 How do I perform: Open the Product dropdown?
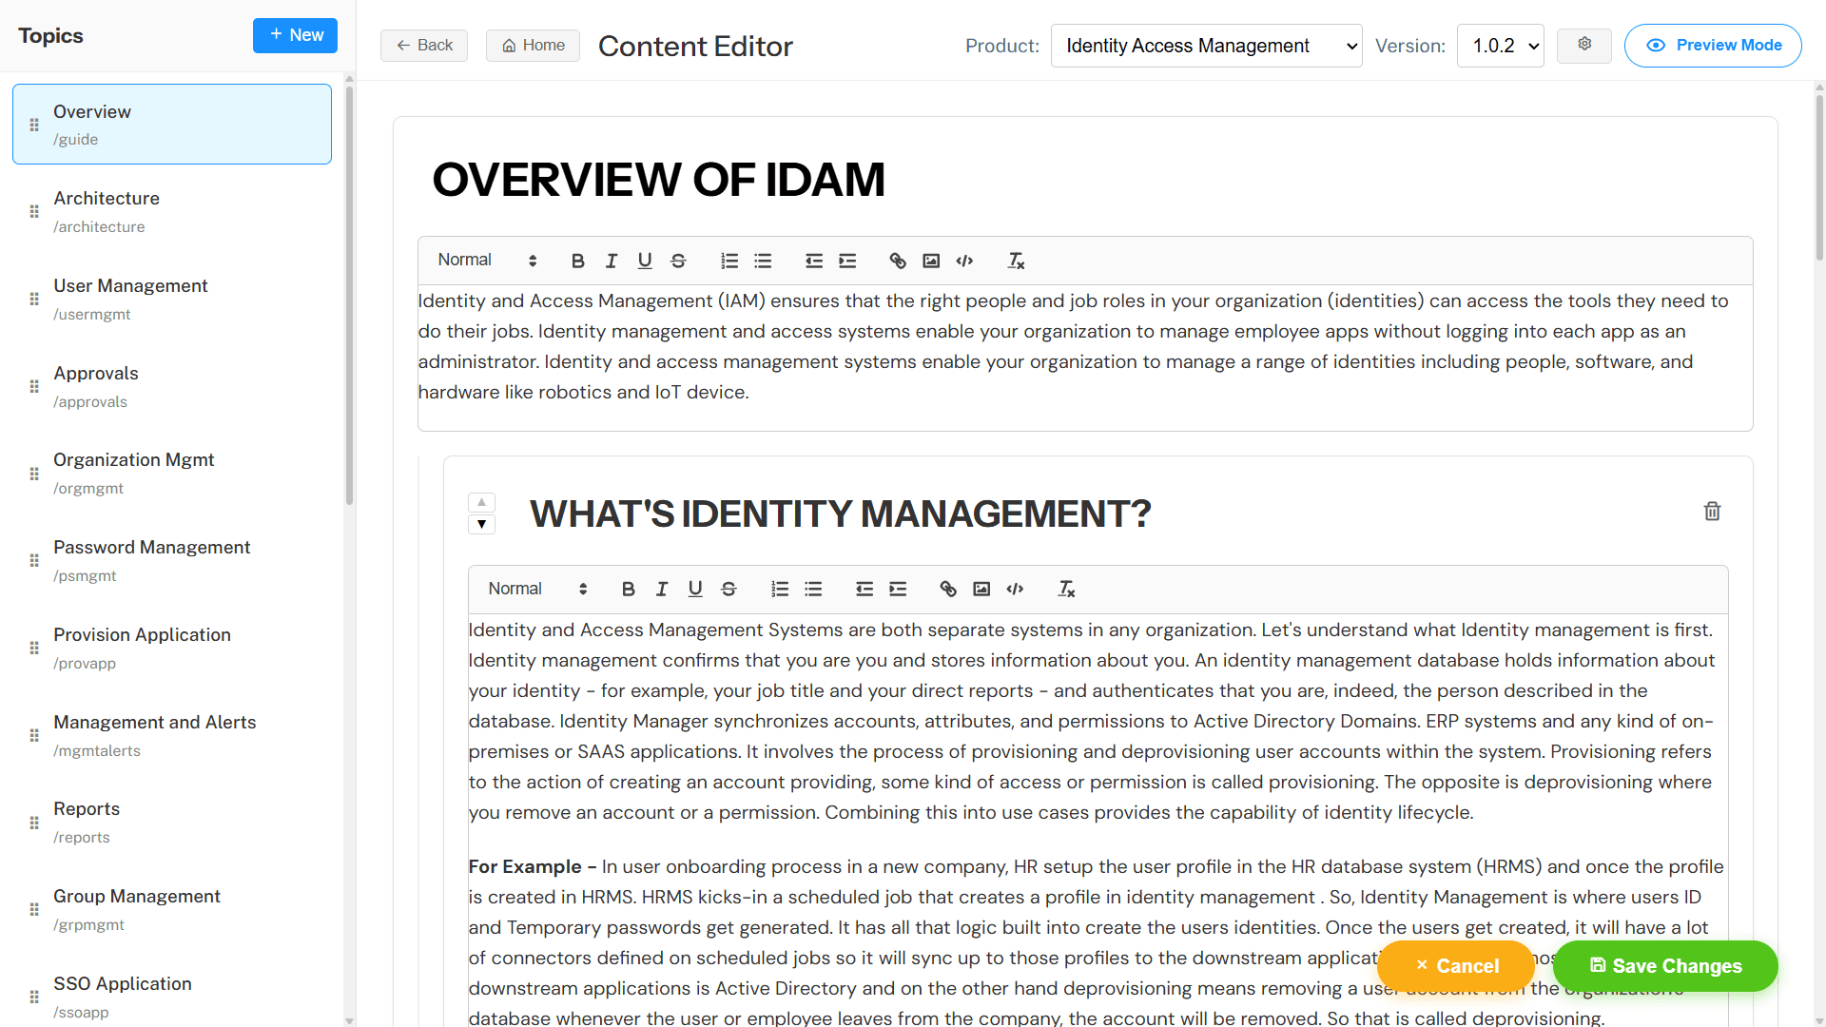click(1205, 45)
